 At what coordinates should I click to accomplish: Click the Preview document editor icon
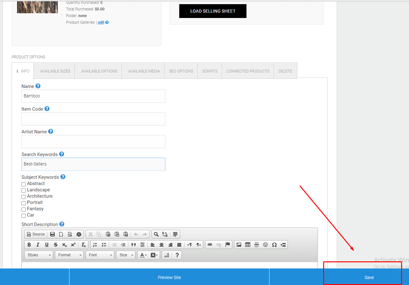click(x=70, y=234)
